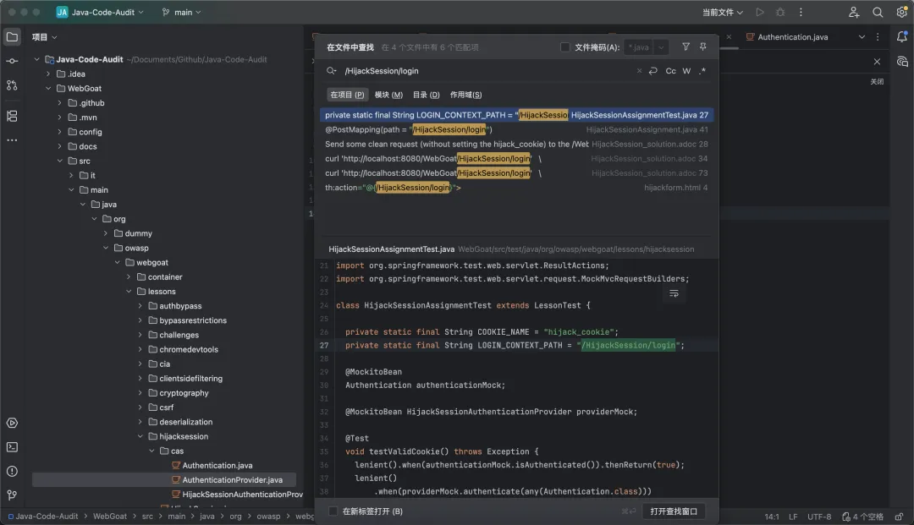Open the Commit tool window icon
Viewport: 914px width, 525px height.
pos(12,61)
